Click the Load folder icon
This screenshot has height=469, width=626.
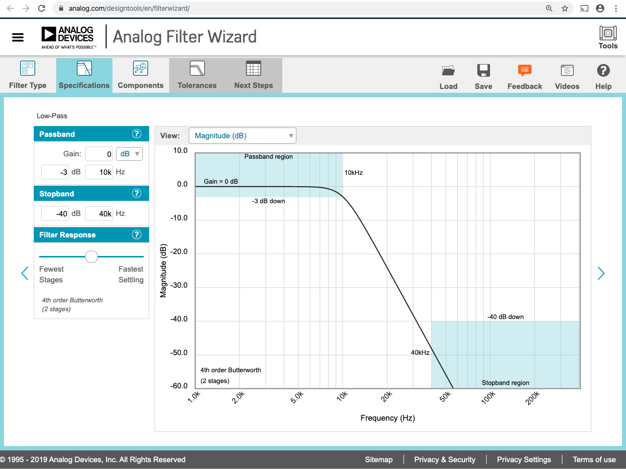point(448,70)
